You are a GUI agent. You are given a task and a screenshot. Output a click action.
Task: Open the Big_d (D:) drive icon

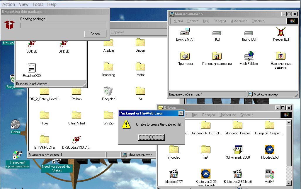coord(249,33)
